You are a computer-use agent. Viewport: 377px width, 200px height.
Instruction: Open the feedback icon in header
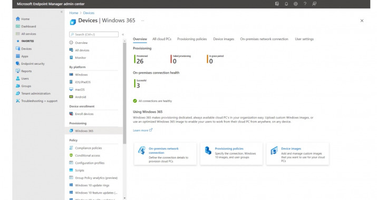click(x=314, y=4)
